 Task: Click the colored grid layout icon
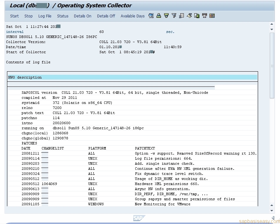pyautogui.click(x=212, y=16)
